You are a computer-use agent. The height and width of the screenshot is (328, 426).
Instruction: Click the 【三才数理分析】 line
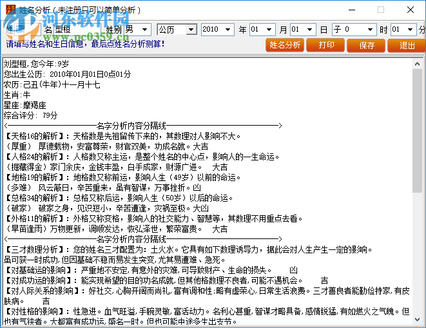coord(188,249)
